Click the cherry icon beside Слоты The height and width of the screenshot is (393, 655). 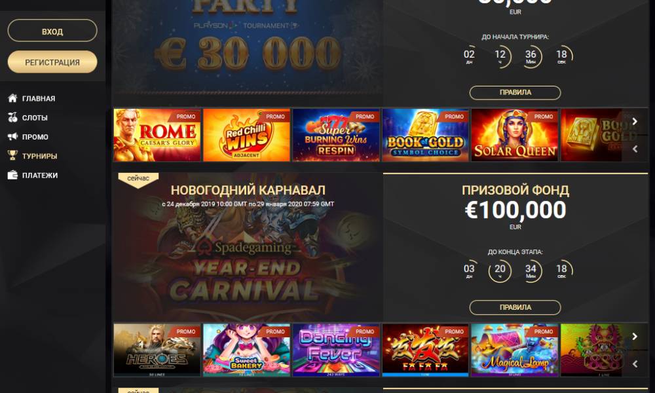tap(12, 117)
